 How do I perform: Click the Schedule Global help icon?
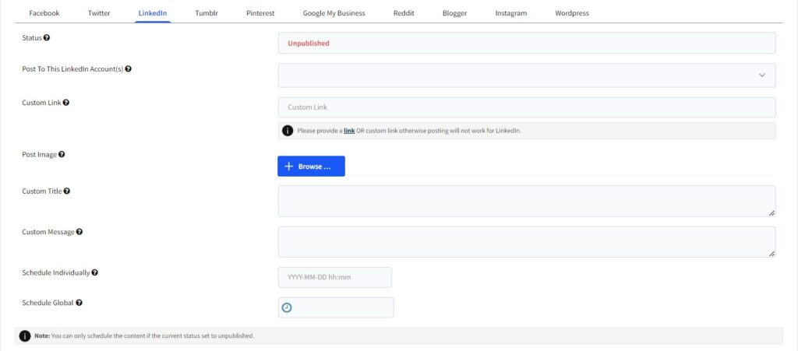79,303
